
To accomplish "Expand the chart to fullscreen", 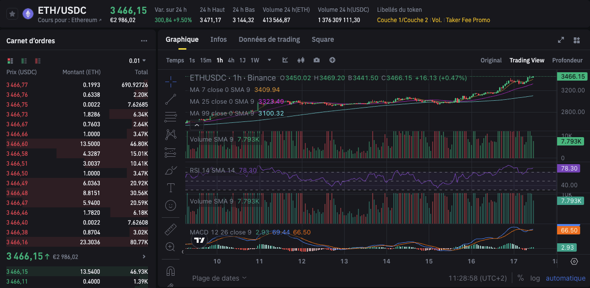I will click(x=561, y=40).
